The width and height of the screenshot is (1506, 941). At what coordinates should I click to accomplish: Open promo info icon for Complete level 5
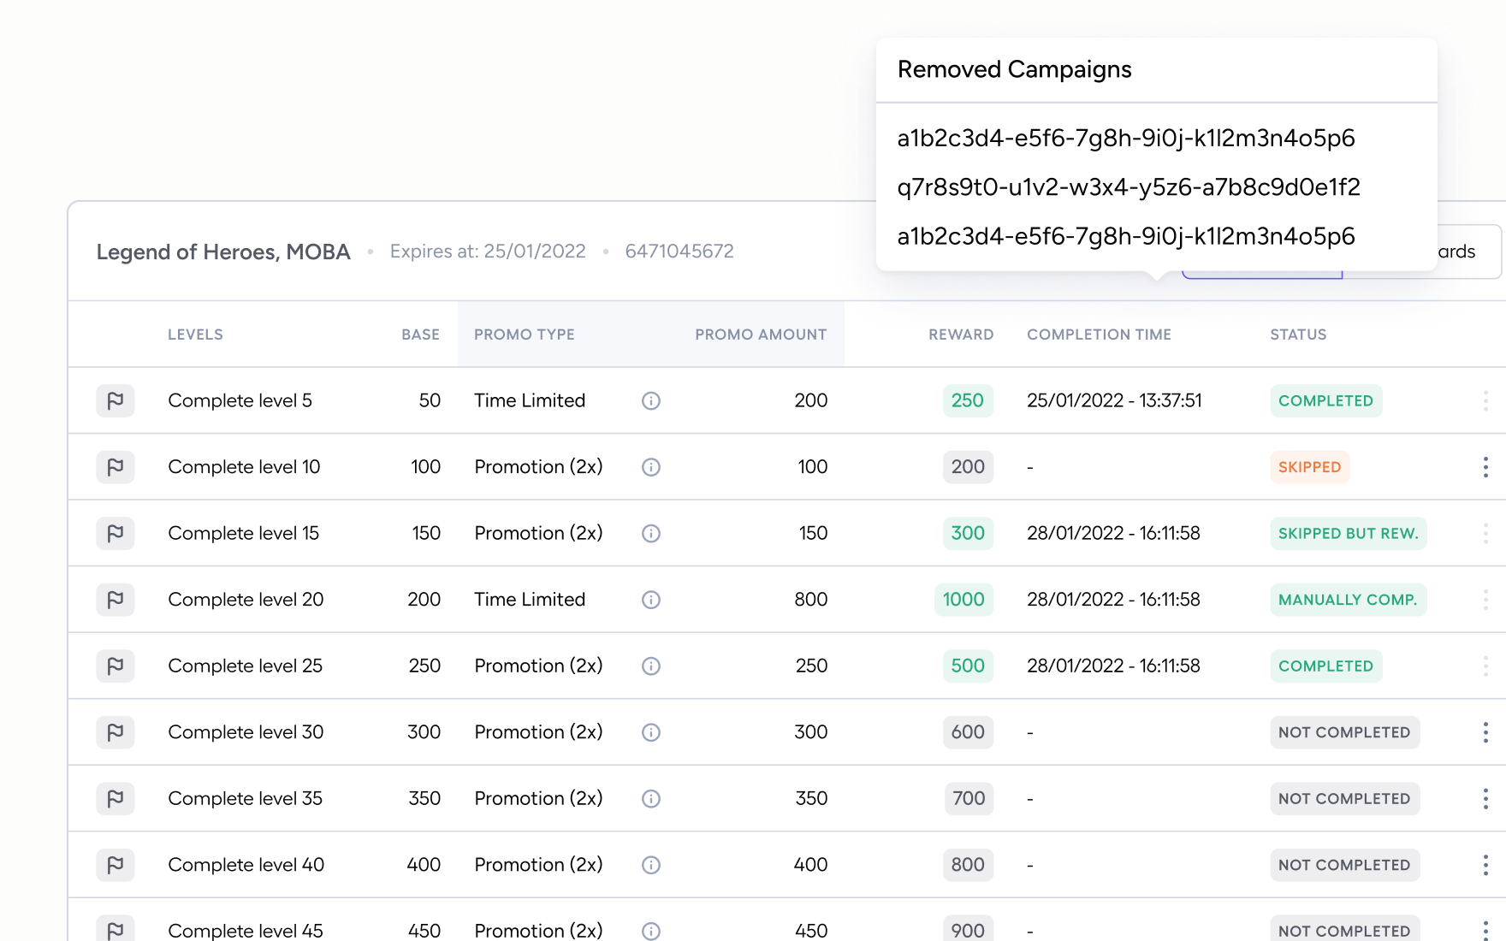click(651, 400)
